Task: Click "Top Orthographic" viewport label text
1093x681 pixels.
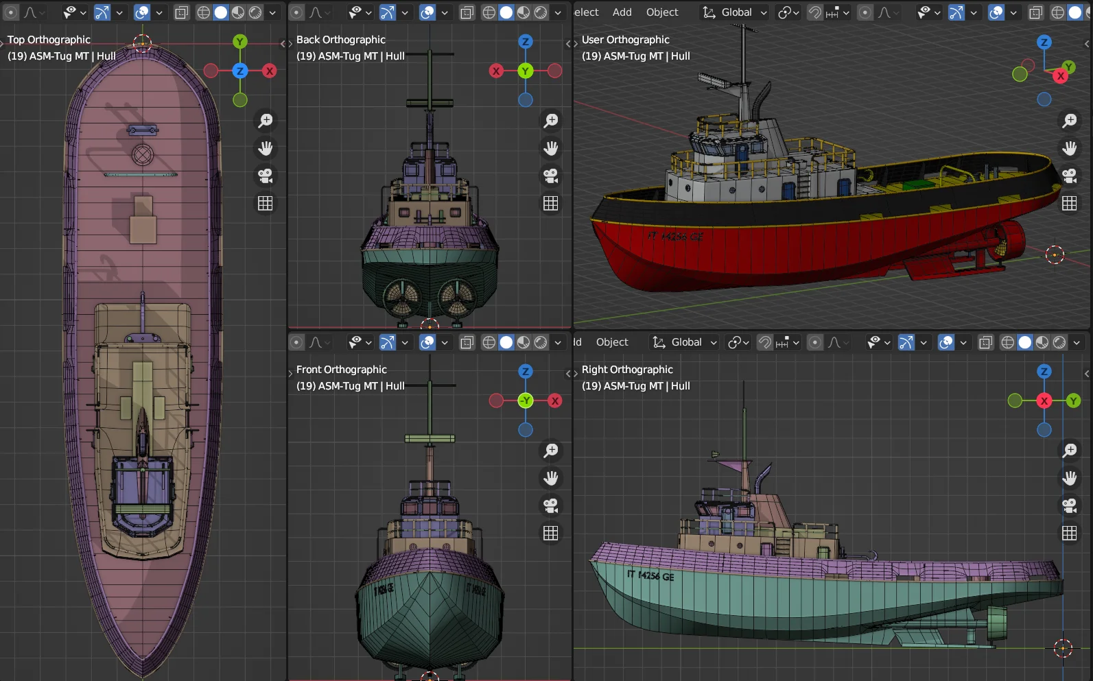Action: [x=49, y=40]
